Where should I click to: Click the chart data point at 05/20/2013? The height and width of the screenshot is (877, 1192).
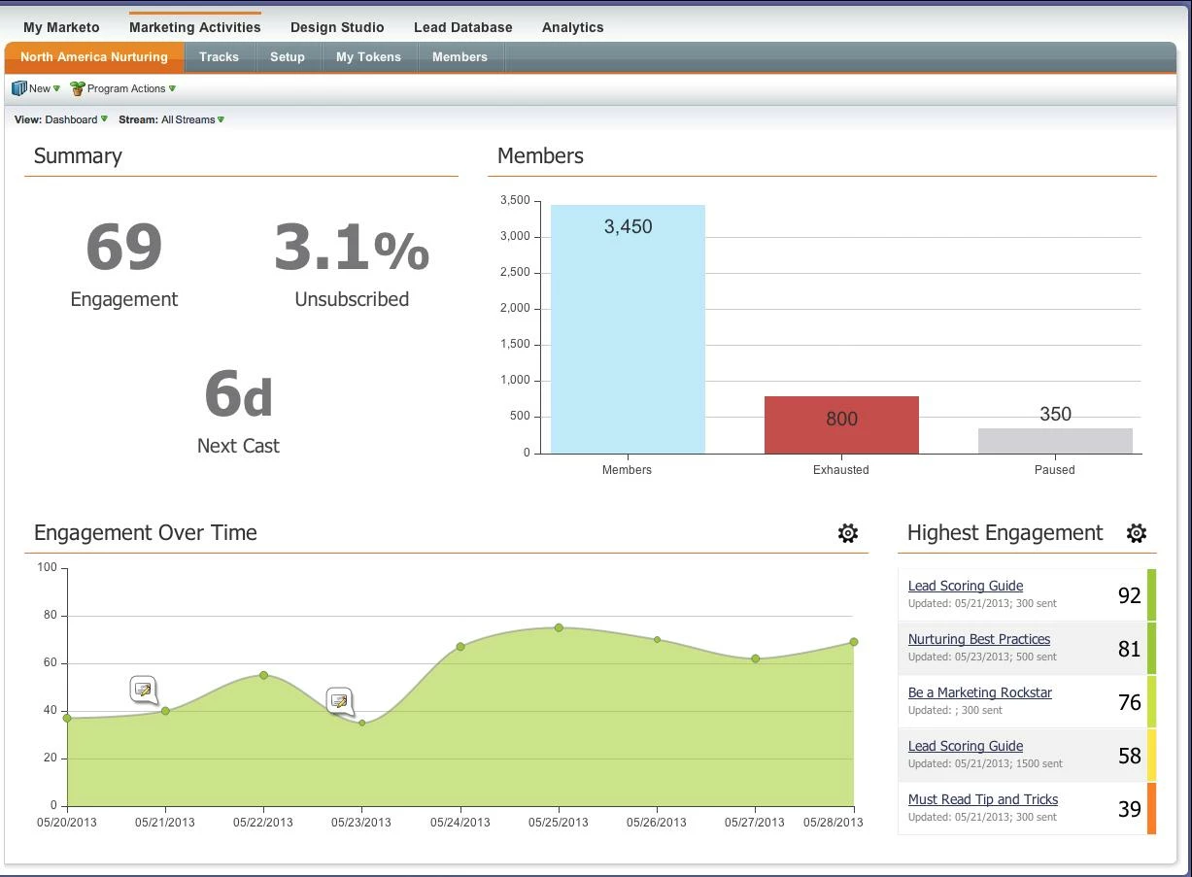(x=67, y=718)
